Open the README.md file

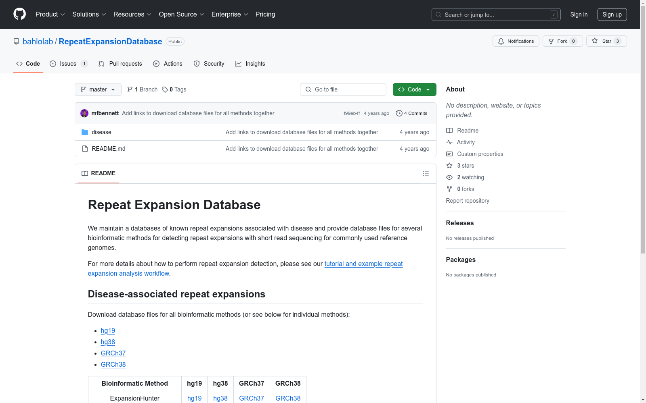[109, 149]
